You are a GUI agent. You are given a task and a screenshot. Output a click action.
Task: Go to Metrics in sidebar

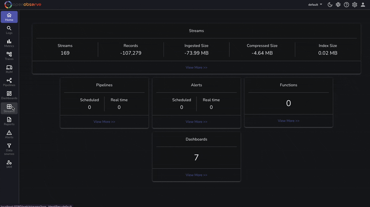coord(9,43)
